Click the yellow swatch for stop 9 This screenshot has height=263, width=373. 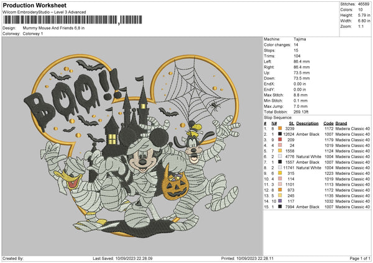point(280,173)
